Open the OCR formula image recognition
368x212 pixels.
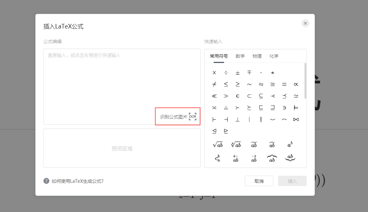(x=177, y=117)
